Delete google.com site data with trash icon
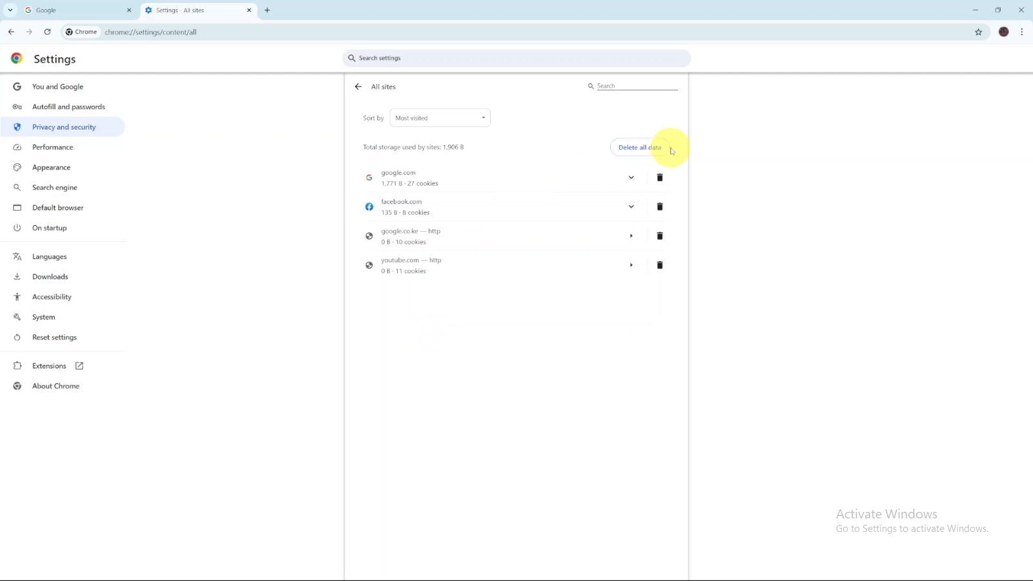This screenshot has width=1033, height=581. click(660, 178)
